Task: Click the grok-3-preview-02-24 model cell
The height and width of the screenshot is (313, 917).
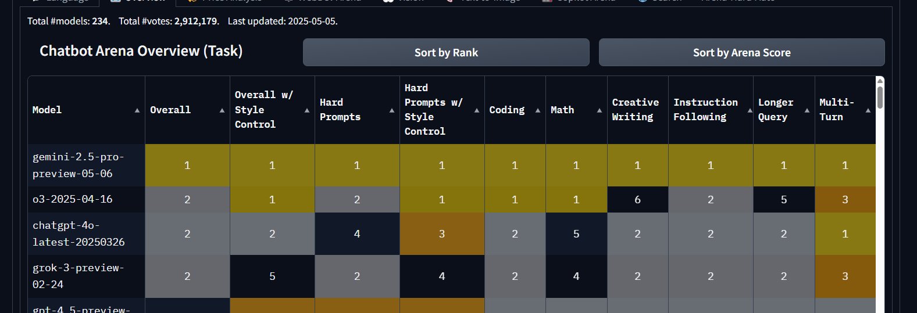Action: point(86,276)
